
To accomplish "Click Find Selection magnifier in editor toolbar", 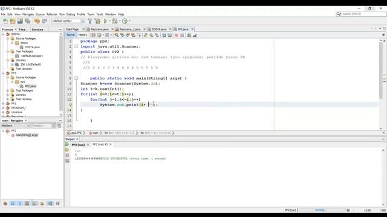I will 116,35.
